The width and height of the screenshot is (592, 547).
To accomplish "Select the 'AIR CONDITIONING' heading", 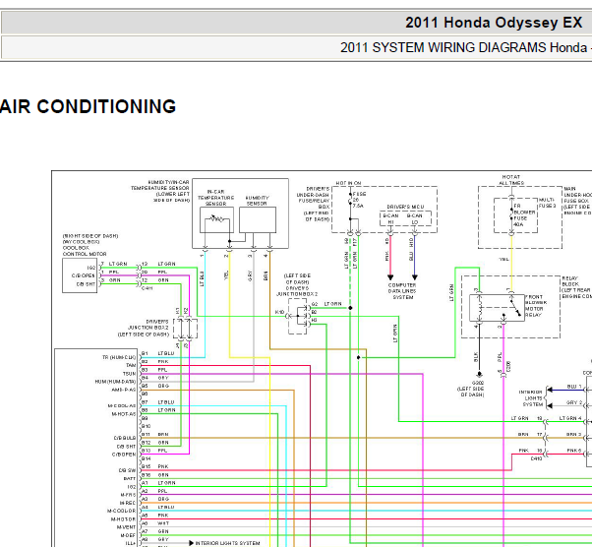I will (x=88, y=106).
